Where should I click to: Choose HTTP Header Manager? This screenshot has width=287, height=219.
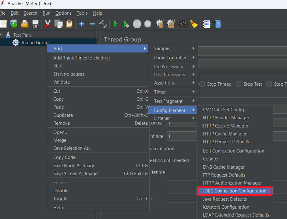235,118
